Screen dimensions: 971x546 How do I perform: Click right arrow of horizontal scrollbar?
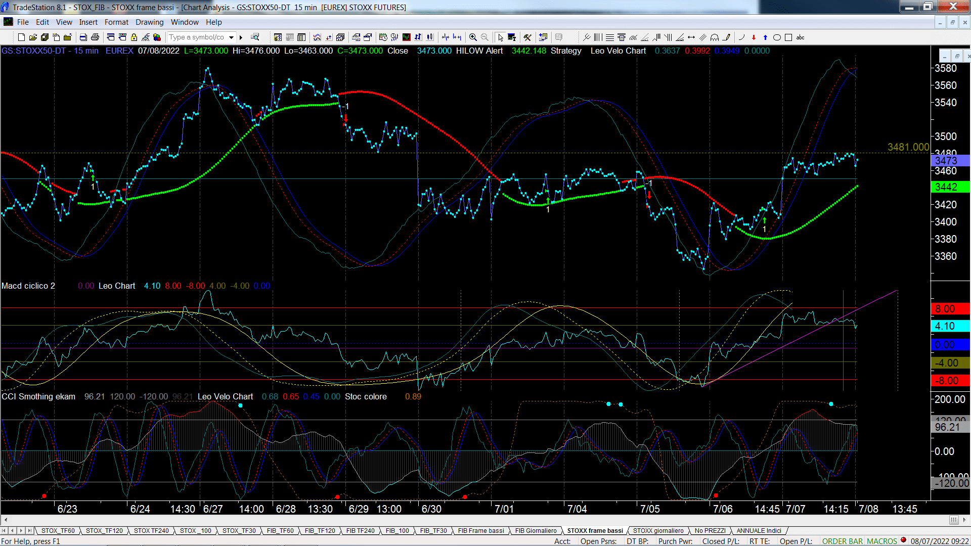[x=965, y=520]
